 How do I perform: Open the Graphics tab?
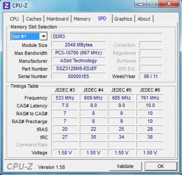[123, 19]
